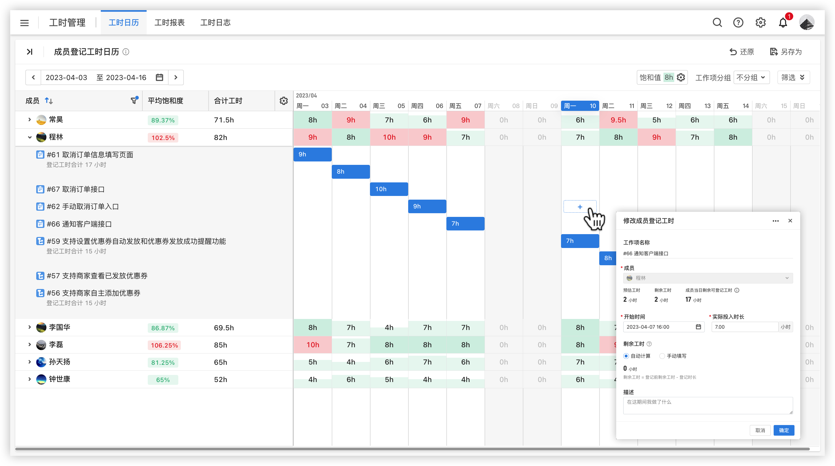
Task: Open the date range calendar icon
Action: point(159,77)
